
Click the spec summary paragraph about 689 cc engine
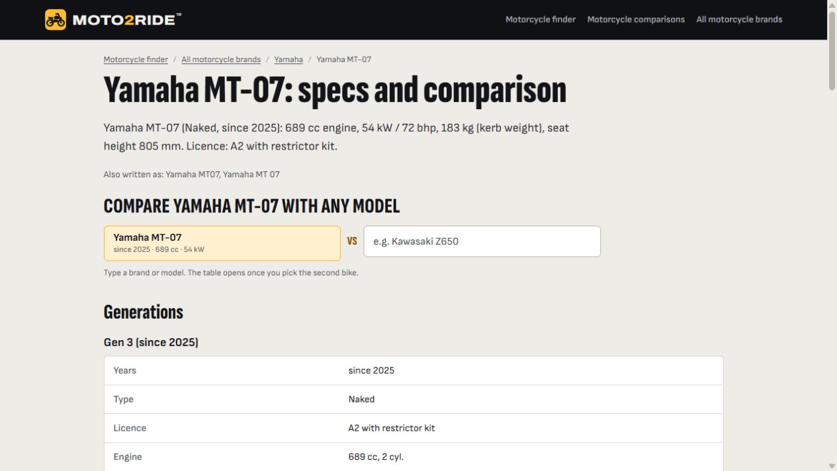[336, 137]
